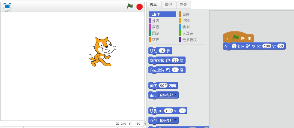294x128 pixels.
Task: Select the 动作 (Motion) block category
Action: 162,14
